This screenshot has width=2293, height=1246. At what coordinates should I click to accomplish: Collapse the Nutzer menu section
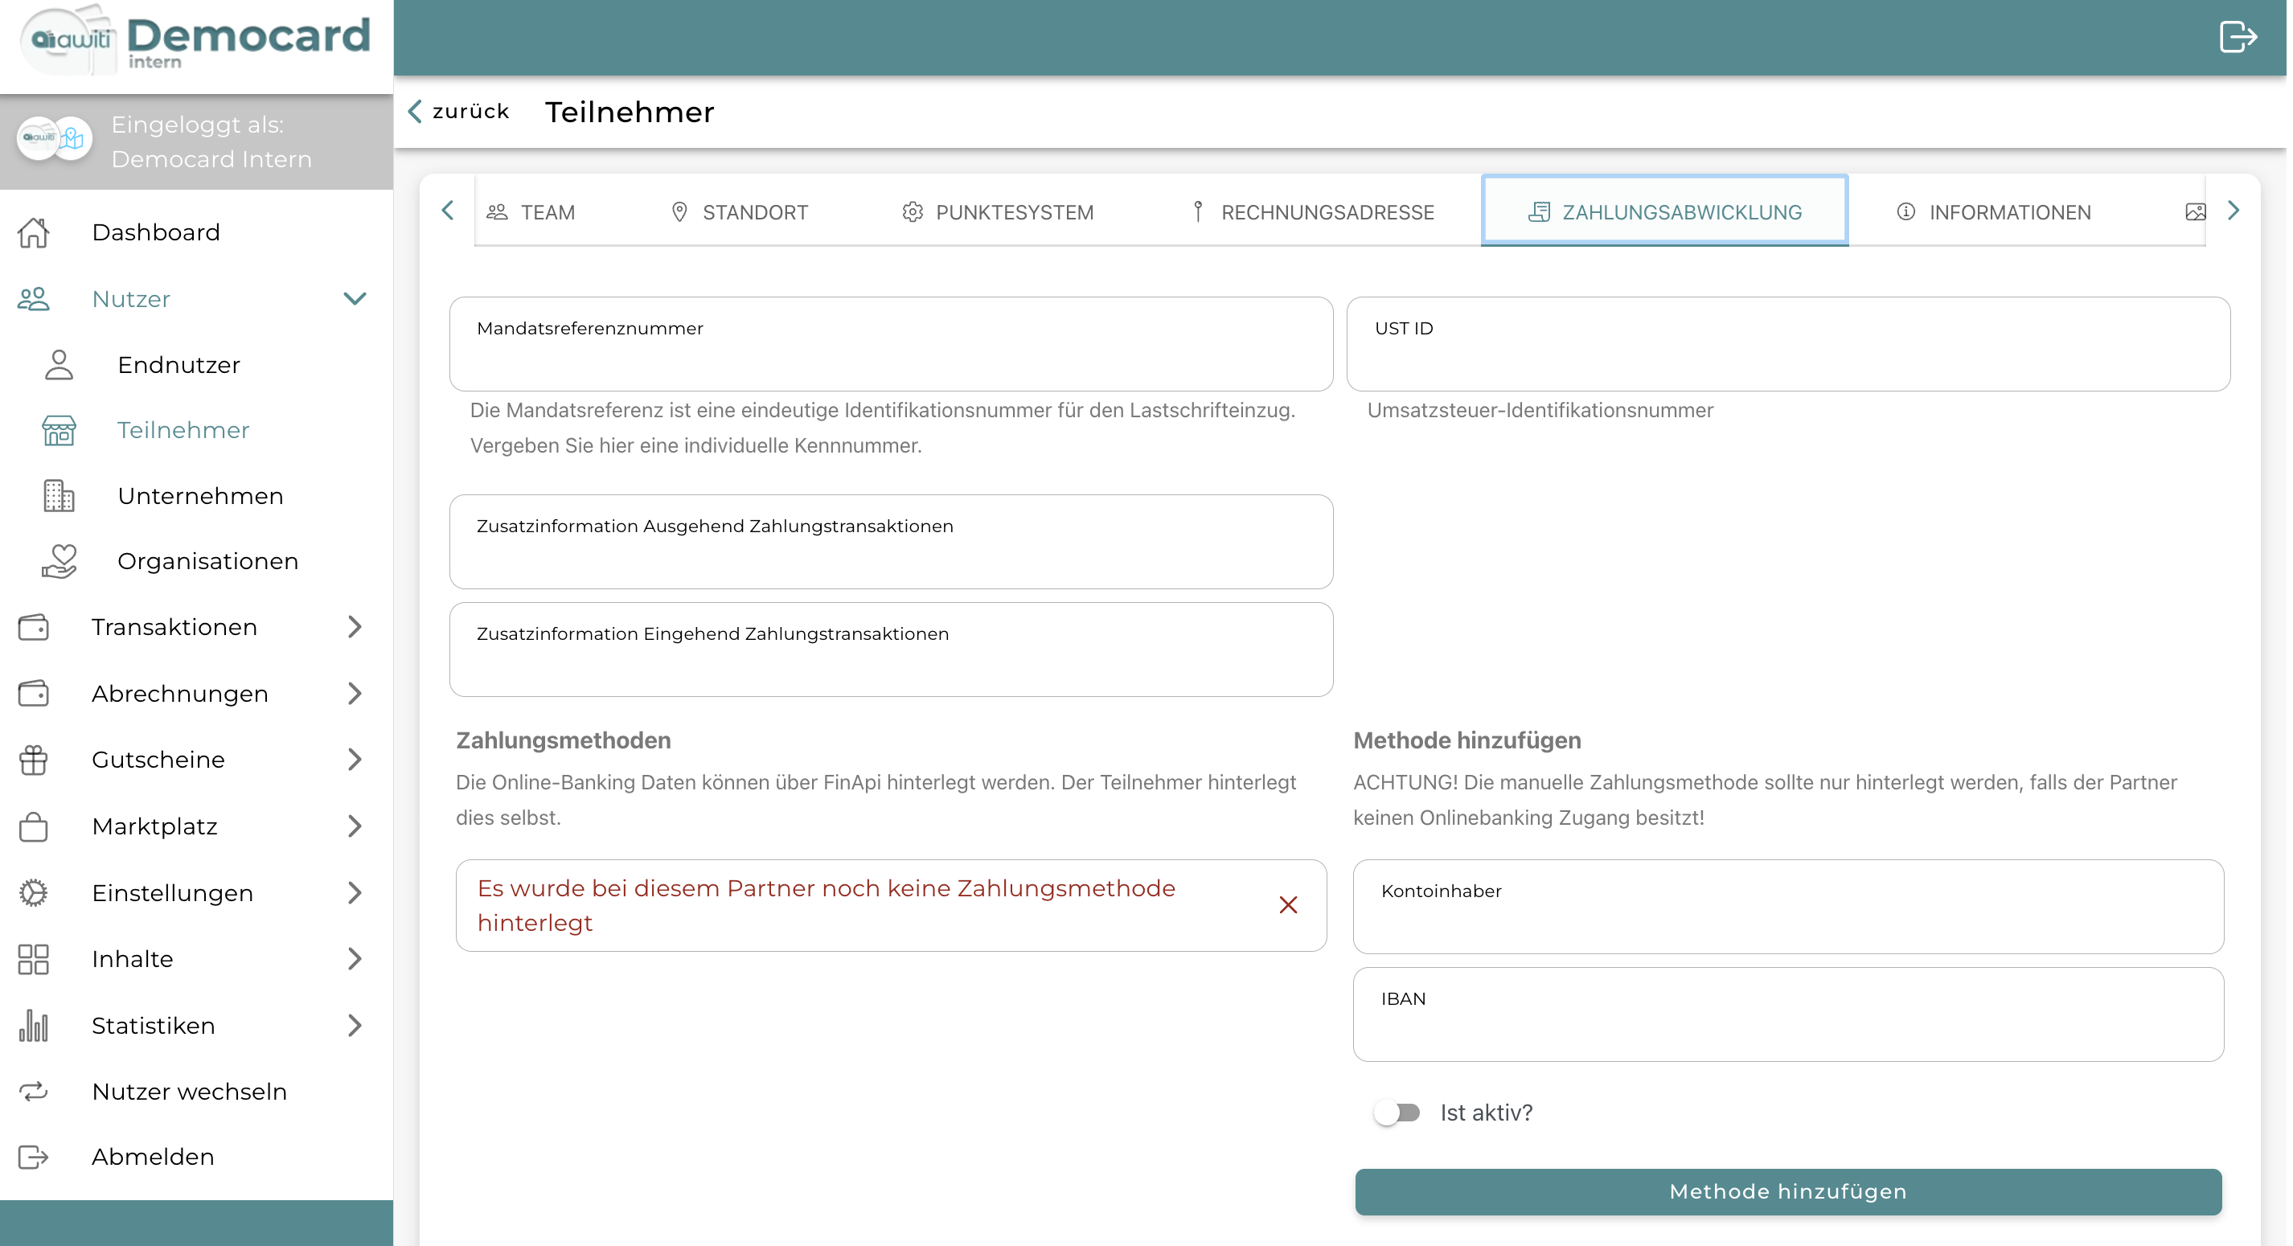(355, 299)
